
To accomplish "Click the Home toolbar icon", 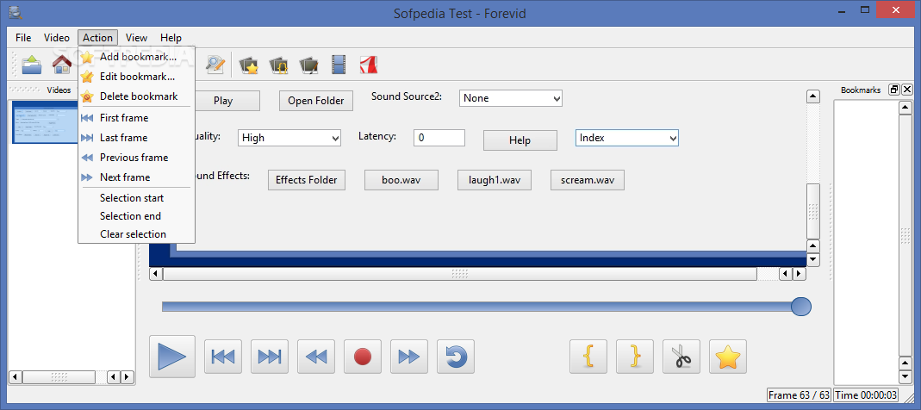I will (x=62, y=64).
